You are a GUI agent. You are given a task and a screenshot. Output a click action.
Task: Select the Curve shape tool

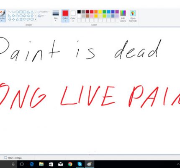(x=13, y=12)
